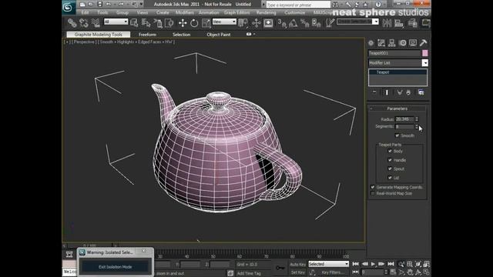Open the key filter Selected dropdown

pyautogui.click(x=329, y=264)
